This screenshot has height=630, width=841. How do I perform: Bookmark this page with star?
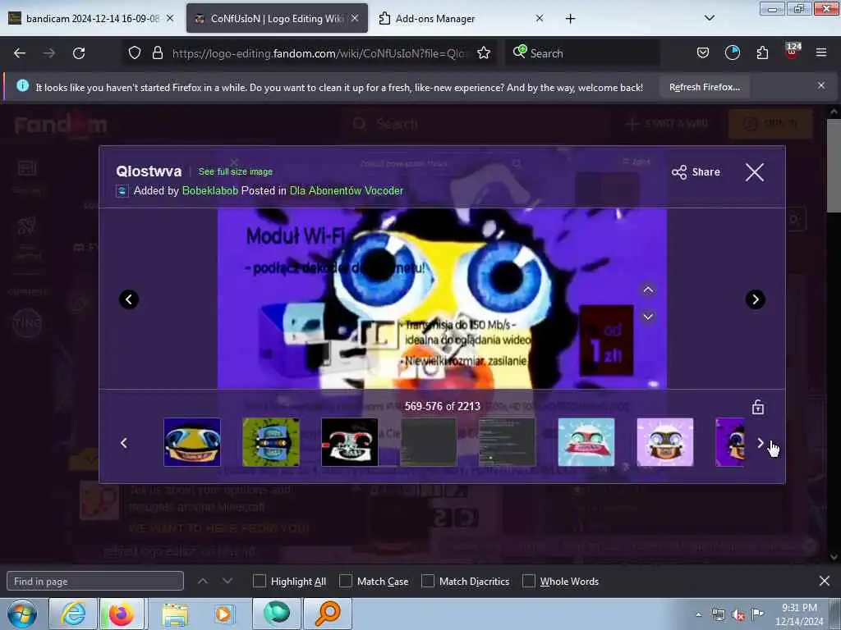pyautogui.click(x=484, y=52)
